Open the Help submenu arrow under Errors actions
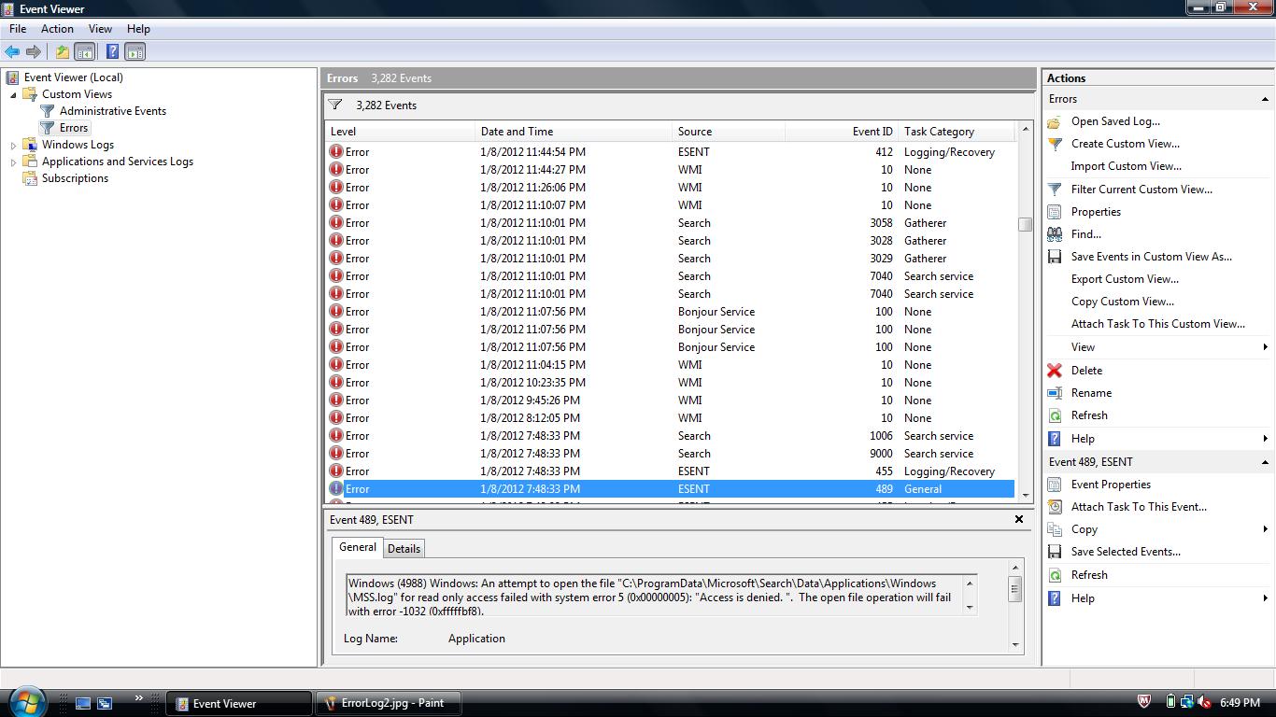The image size is (1276, 717). click(1265, 439)
